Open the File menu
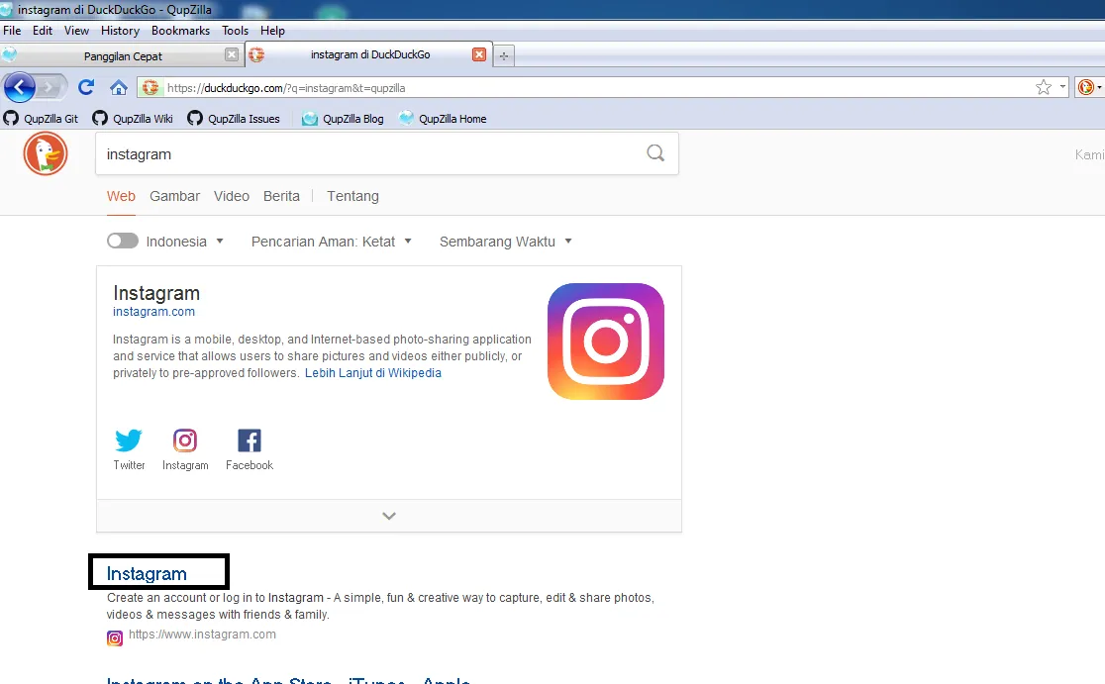Image resolution: width=1105 pixels, height=684 pixels. [12, 31]
